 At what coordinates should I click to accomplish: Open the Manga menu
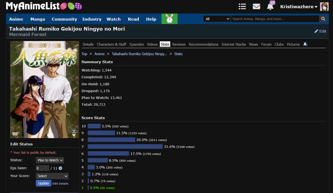click(x=38, y=19)
